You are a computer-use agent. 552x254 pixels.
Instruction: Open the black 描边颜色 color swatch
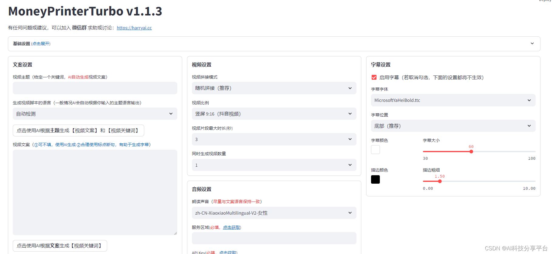coord(375,179)
